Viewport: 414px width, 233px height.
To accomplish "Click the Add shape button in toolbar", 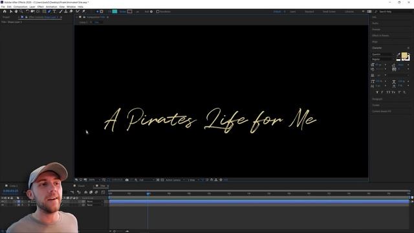I will (151, 12).
